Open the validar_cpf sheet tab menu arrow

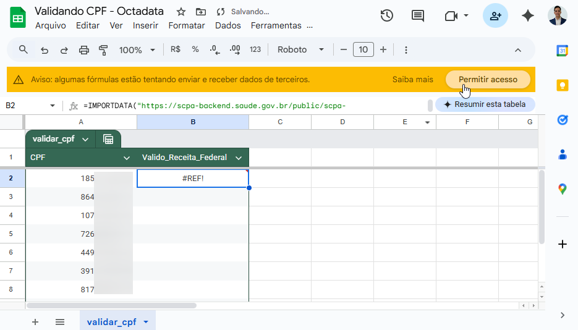point(146,322)
